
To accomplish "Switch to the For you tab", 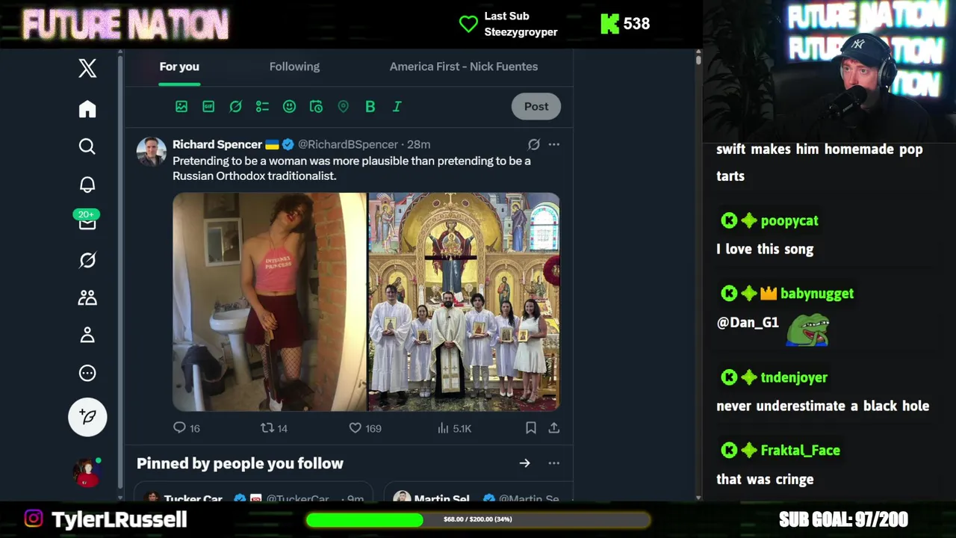I will coord(179,67).
